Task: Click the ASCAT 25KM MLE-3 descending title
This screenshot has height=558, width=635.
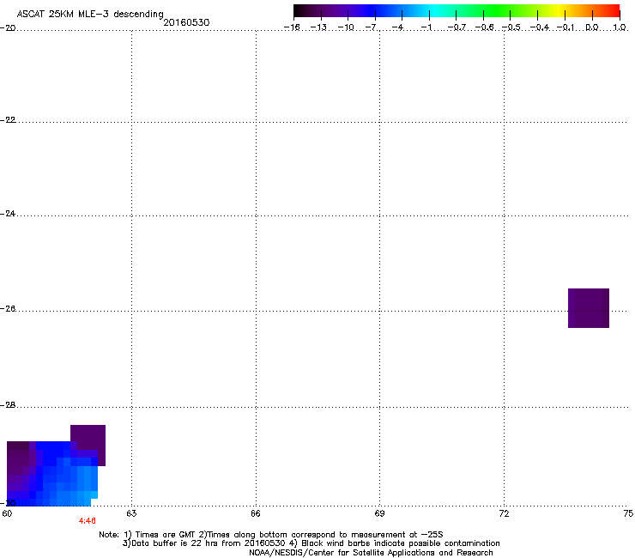Action: [x=90, y=15]
